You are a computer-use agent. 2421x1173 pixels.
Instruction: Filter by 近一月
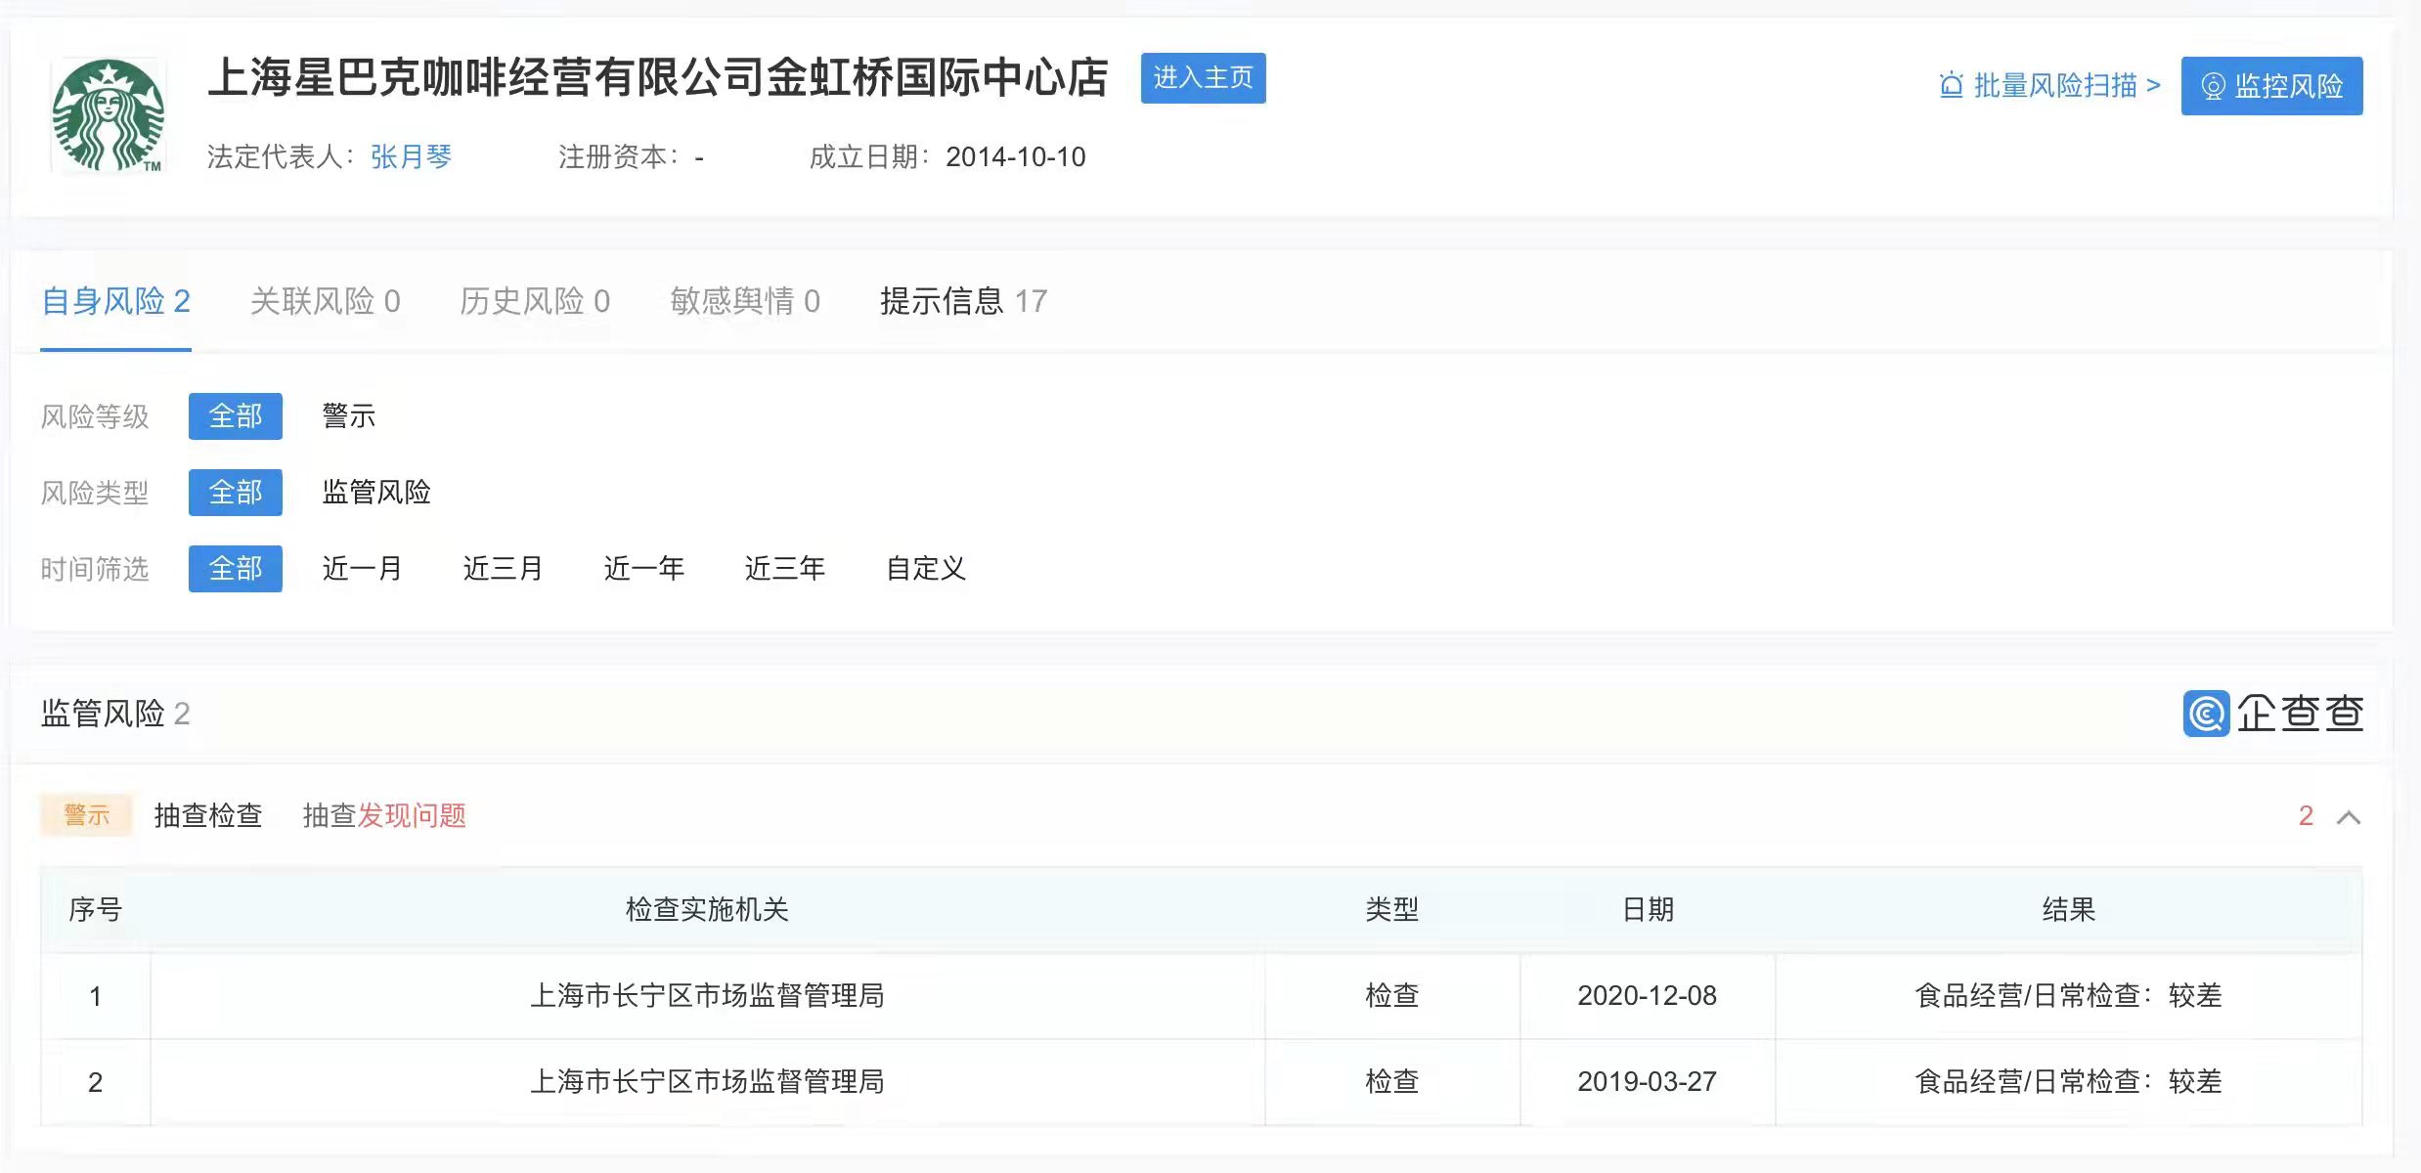click(x=362, y=568)
